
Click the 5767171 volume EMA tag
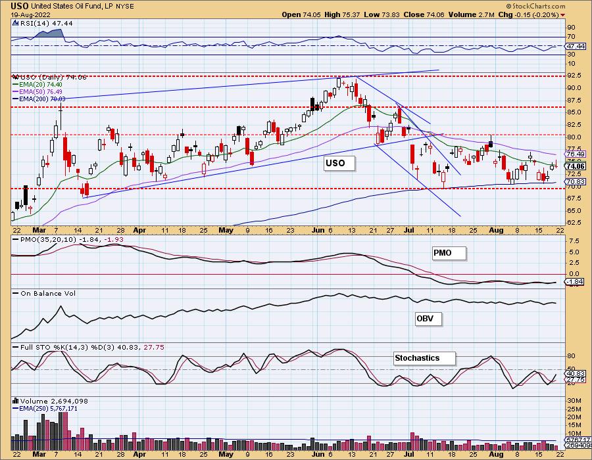pyautogui.click(x=578, y=440)
